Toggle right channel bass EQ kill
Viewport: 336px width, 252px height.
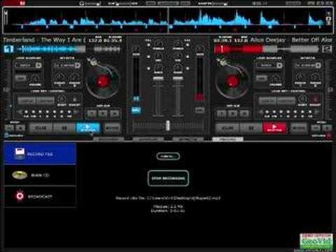click(x=188, y=69)
